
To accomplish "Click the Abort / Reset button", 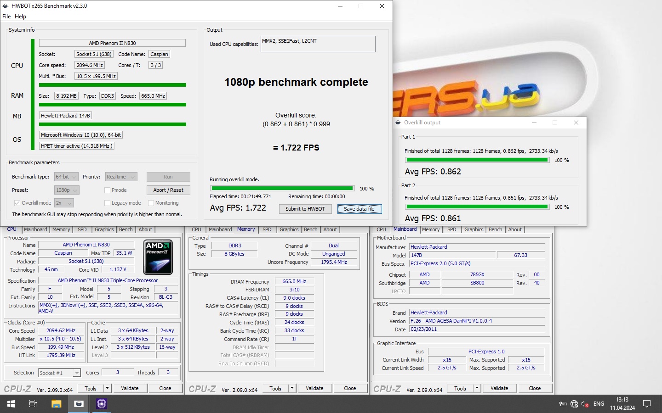I will 168,190.
